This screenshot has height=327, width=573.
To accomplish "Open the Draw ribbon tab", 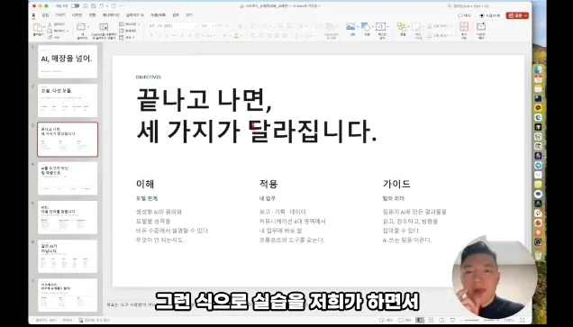I will click(x=60, y=15).
